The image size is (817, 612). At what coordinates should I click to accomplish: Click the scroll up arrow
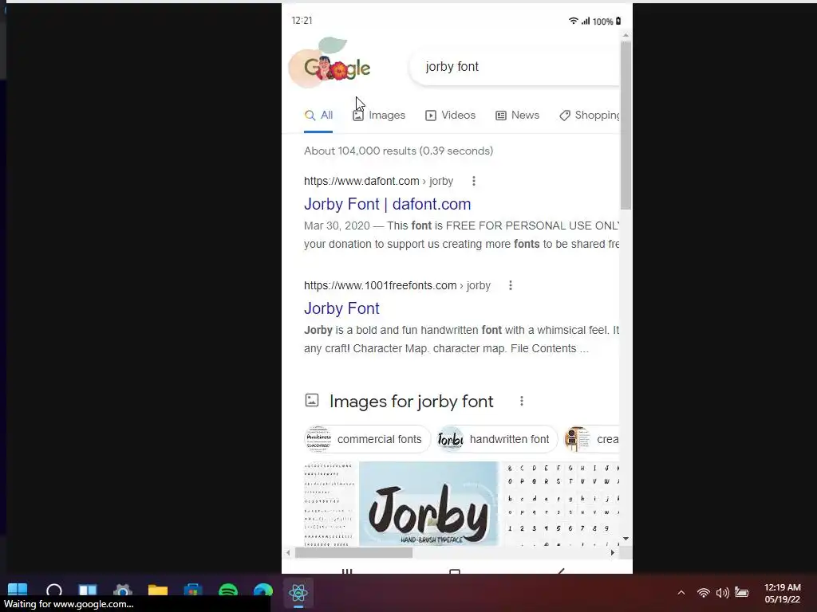(x=626, y=35)
